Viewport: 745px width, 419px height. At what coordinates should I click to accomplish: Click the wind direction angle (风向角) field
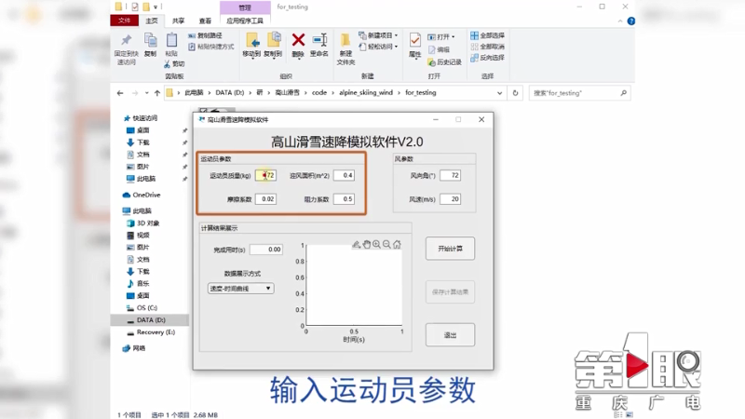(x=450, y=175)
